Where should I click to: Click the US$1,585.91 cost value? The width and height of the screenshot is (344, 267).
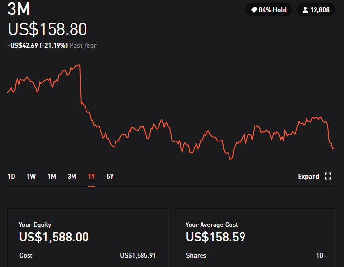[x=138, y=255]
